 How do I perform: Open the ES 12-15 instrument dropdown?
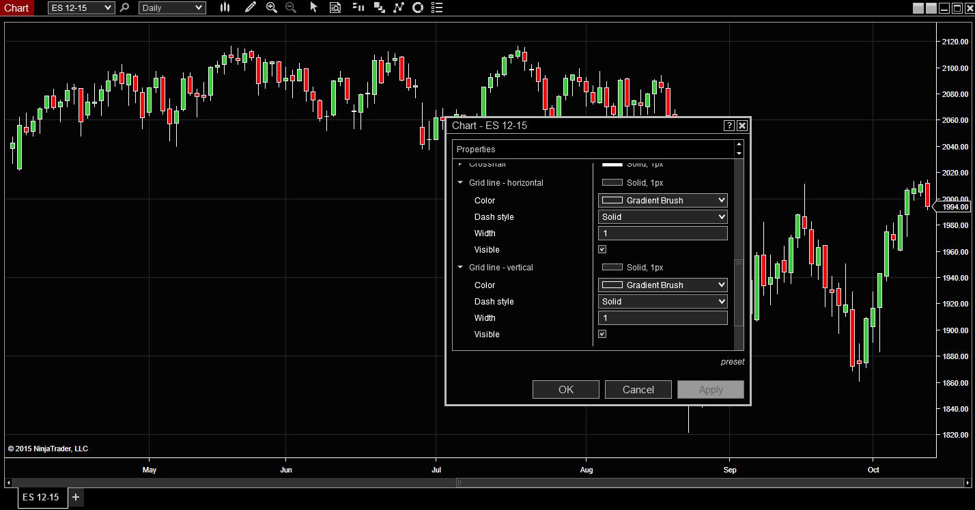pyautogui.click(x=81, y=8)
